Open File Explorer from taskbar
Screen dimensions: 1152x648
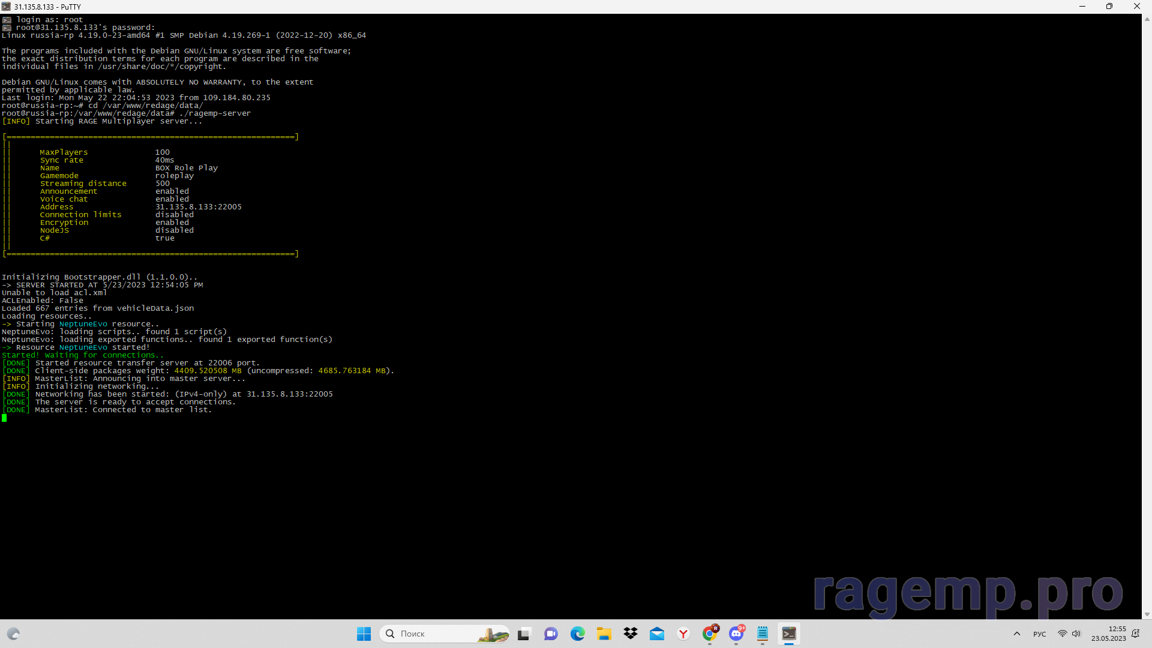point(604,634)
